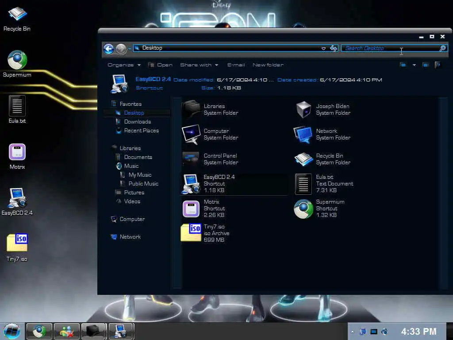The image size is (453, 340).
Task: Click the E-mail toolbar button
Action: pyautogui.click(x=236, y=65)
